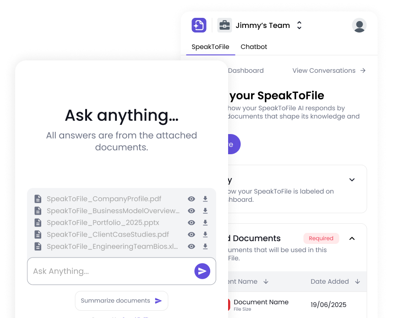Click the Date Added column header
The height and width of the screenshot is (318, 393).
click(330, 282)
